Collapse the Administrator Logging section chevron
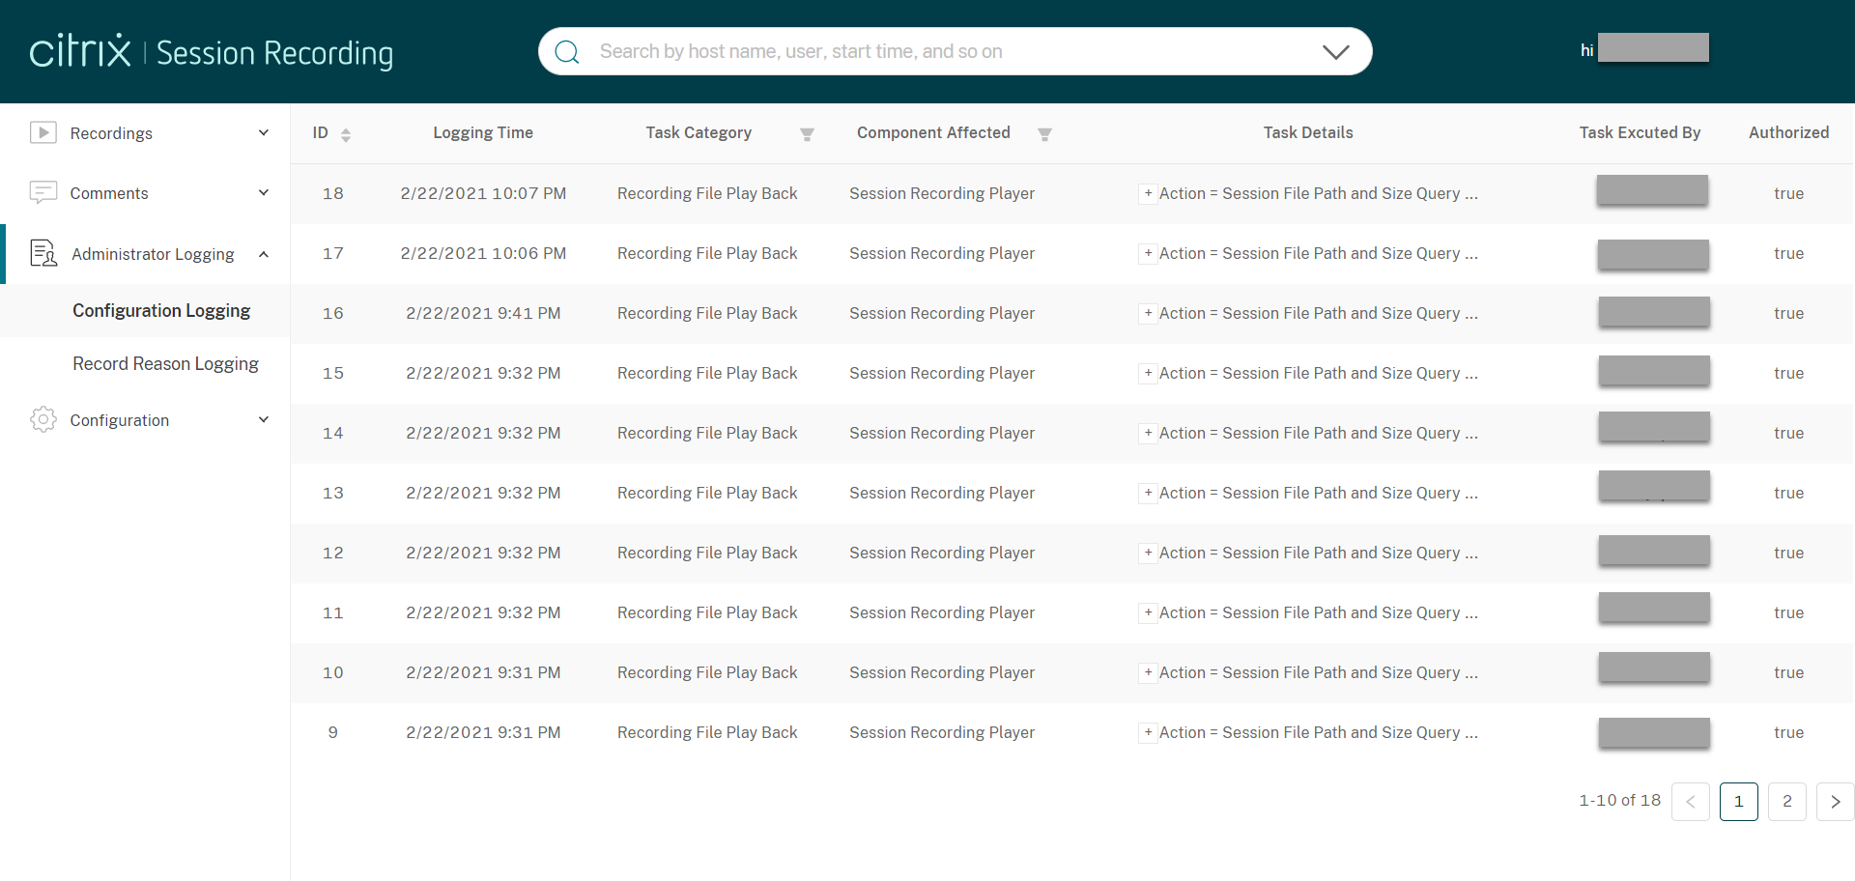 tap(264, 254)
